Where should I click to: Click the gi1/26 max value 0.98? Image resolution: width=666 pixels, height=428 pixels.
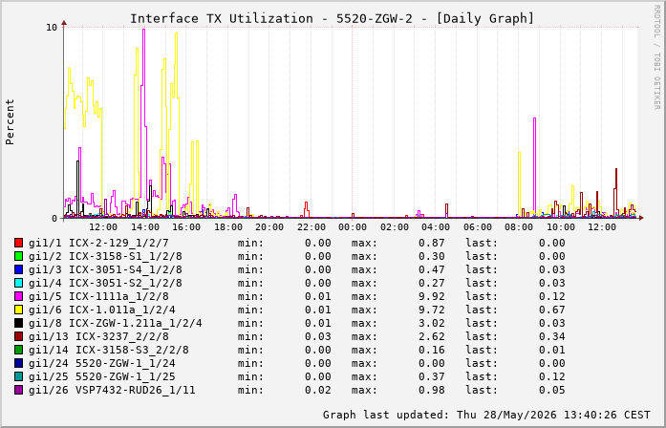coord(432,390)
